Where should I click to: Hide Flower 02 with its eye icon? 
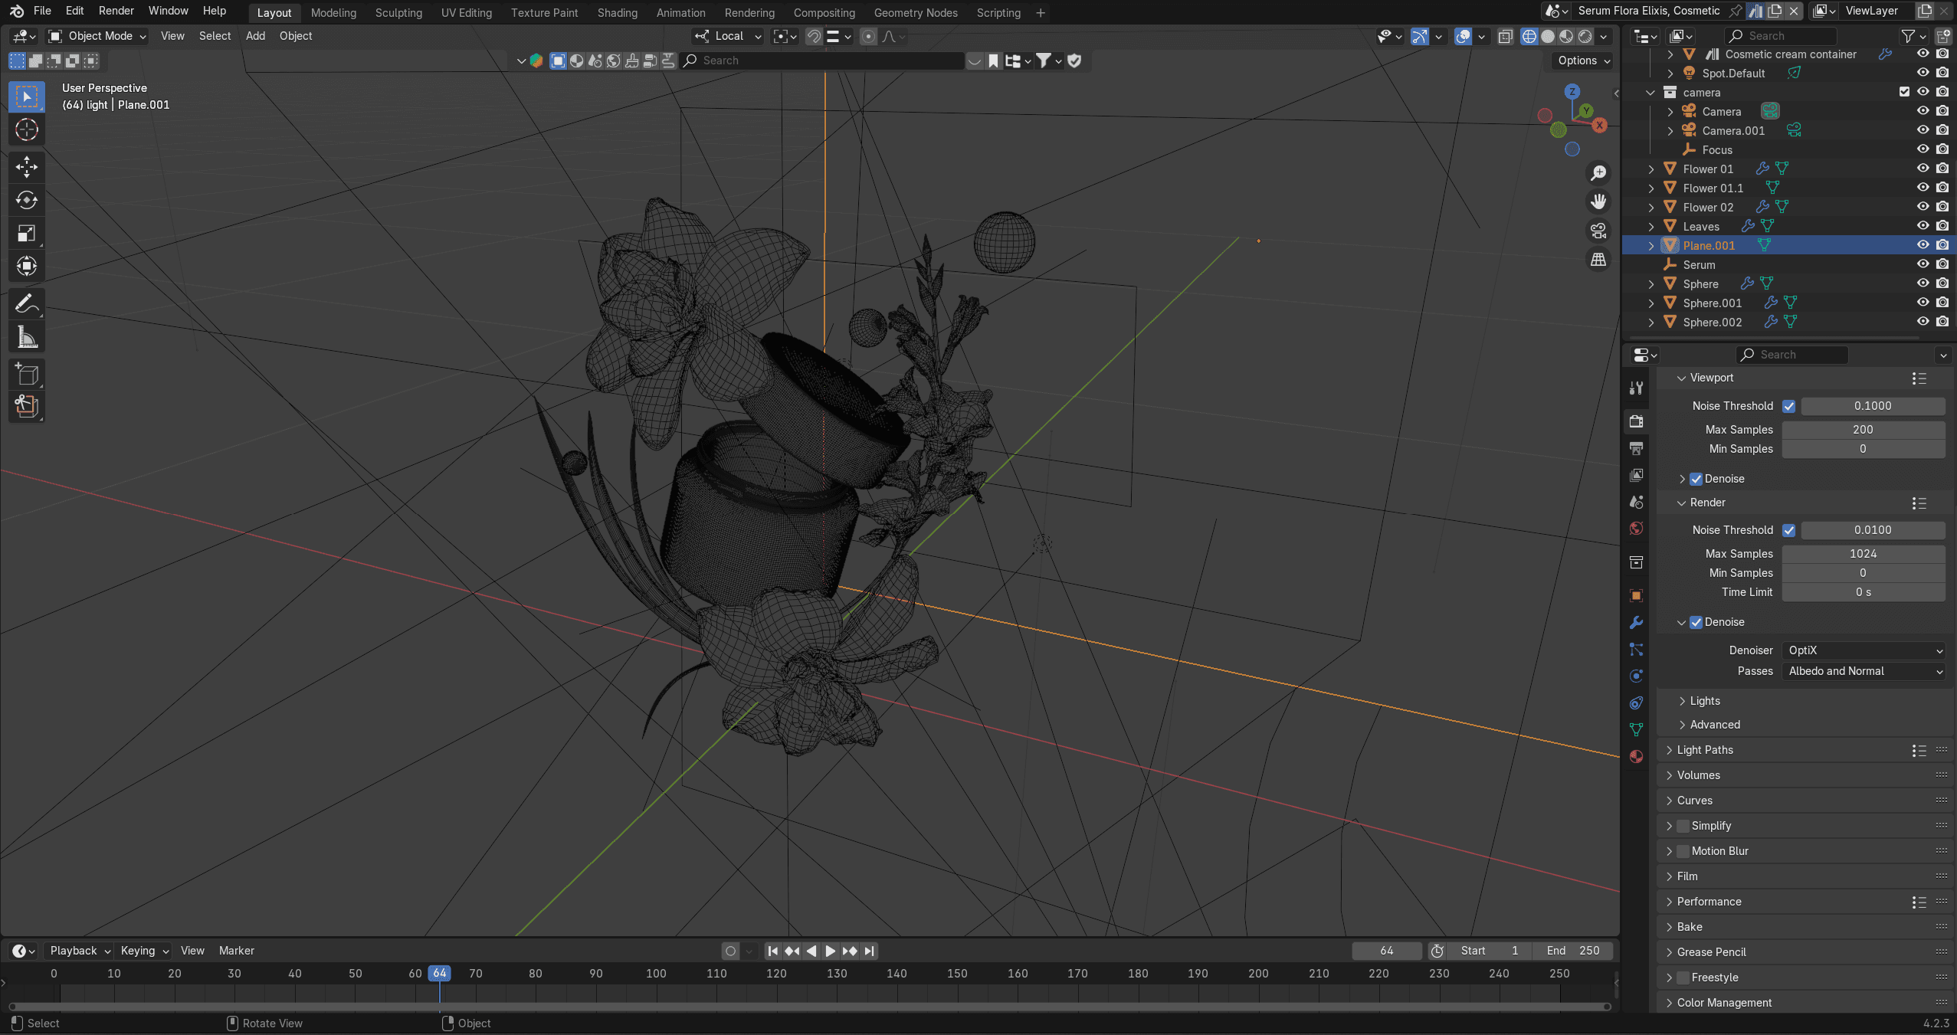[x=1923, y=207]
